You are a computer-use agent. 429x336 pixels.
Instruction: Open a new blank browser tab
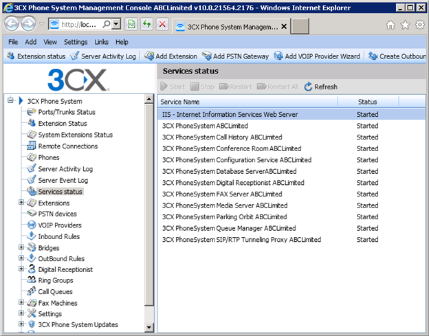tap(300, 26)
